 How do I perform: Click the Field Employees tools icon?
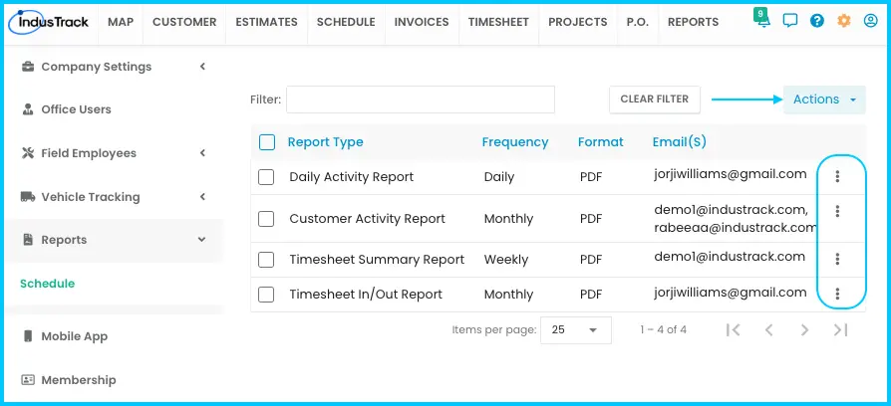(x=27, y=153)
